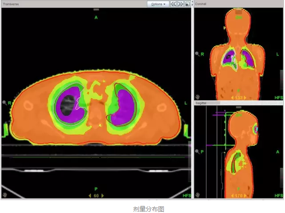The image size is (285, 213).
Task: Click the Transverse panel title label
Action: 12,4
